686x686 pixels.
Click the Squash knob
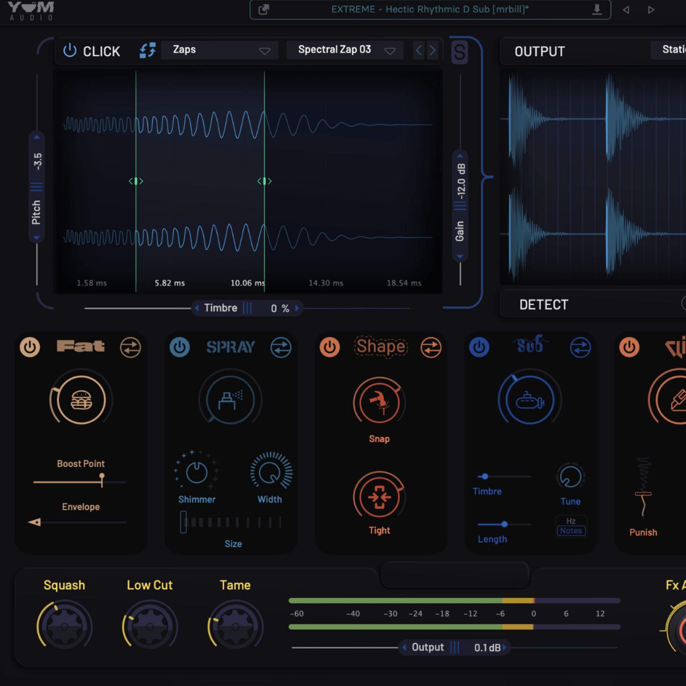click(65, 625)
